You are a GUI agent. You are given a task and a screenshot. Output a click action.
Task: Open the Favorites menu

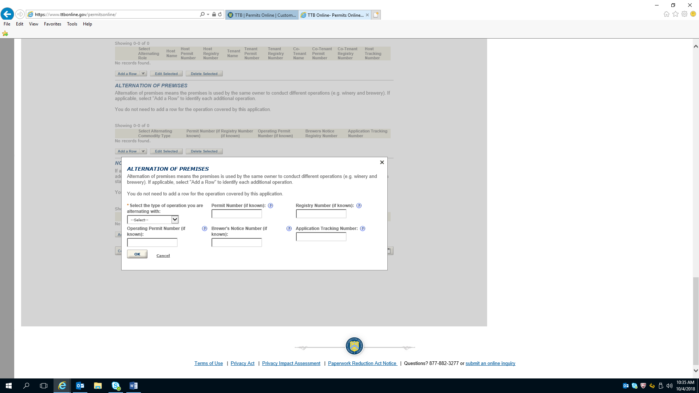coord(52,24)
